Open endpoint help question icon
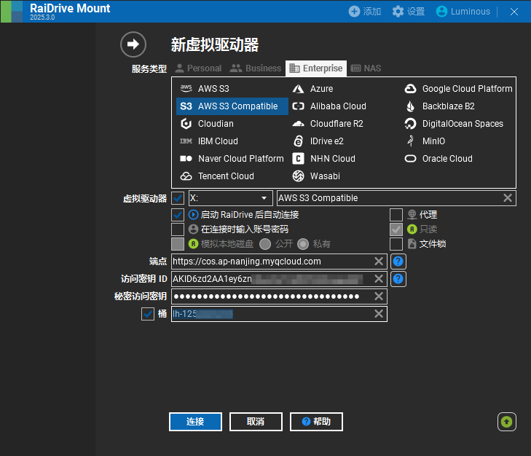The image size is (531, 456). (398, 262)
